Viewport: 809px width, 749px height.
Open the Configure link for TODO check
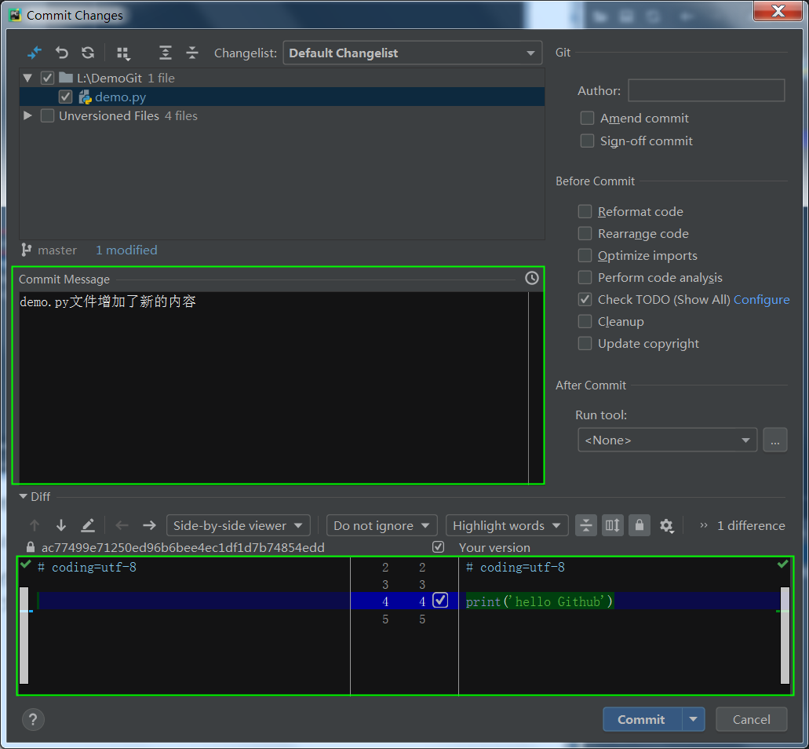click(761, 299)
